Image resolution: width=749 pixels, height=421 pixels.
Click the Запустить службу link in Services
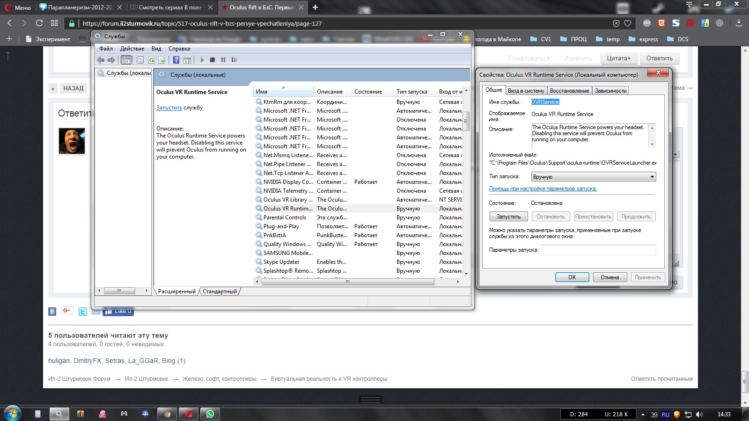coord(169,108)
